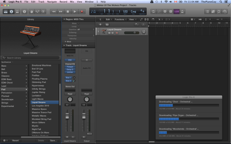
Task: Open the tracks Functions dropdown
Action: (x=121, y=19)
